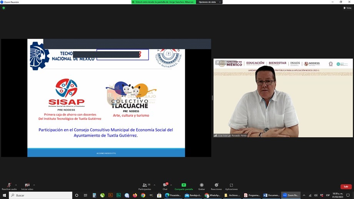The width and height of the screenshot is (354, 199).
Task: Switch to Word Documento window
Action: point(272,195)
